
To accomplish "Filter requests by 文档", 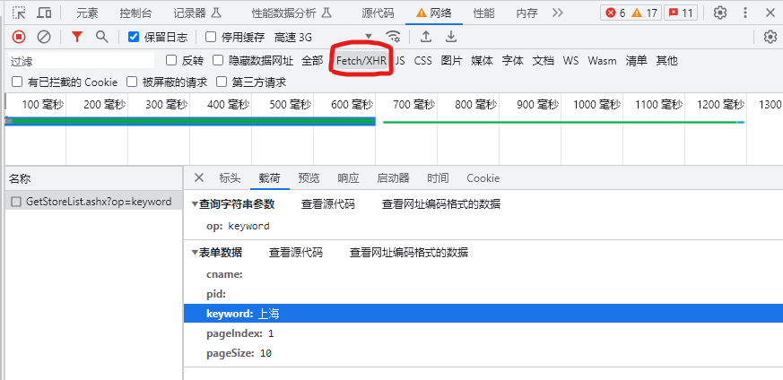I will (543, 61).
